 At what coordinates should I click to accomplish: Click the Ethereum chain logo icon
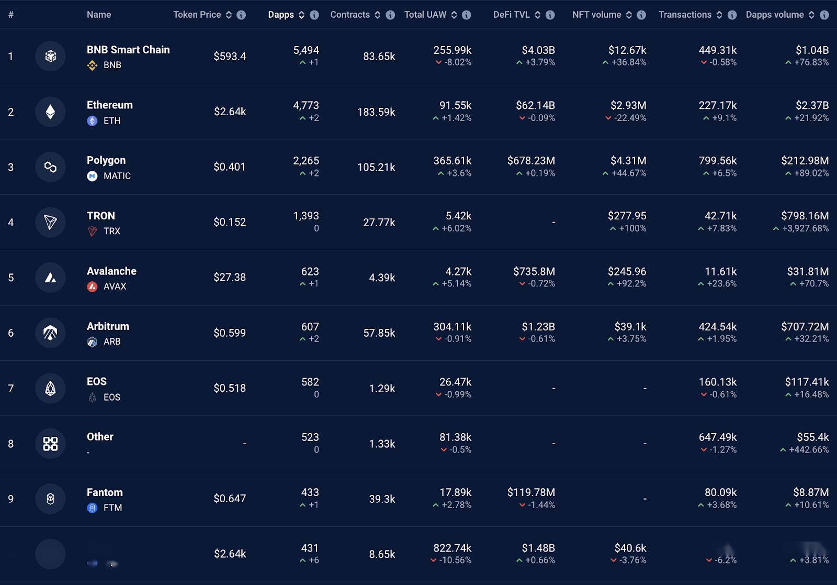pos(50,112)
